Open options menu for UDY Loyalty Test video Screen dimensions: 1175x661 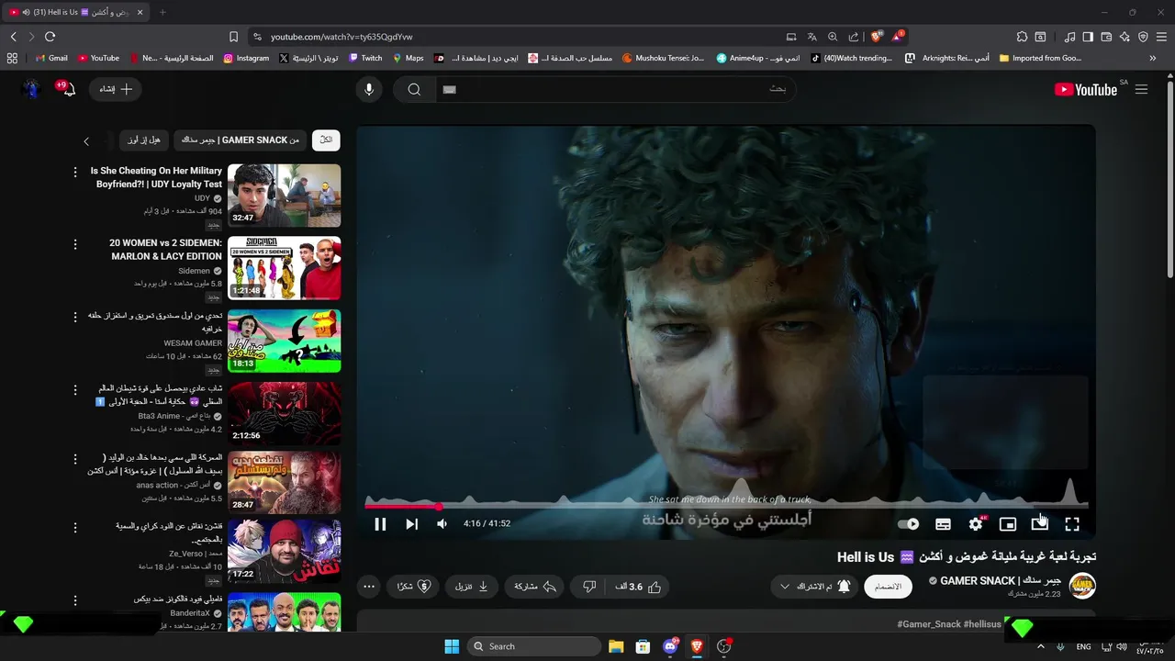pos(76,172)
